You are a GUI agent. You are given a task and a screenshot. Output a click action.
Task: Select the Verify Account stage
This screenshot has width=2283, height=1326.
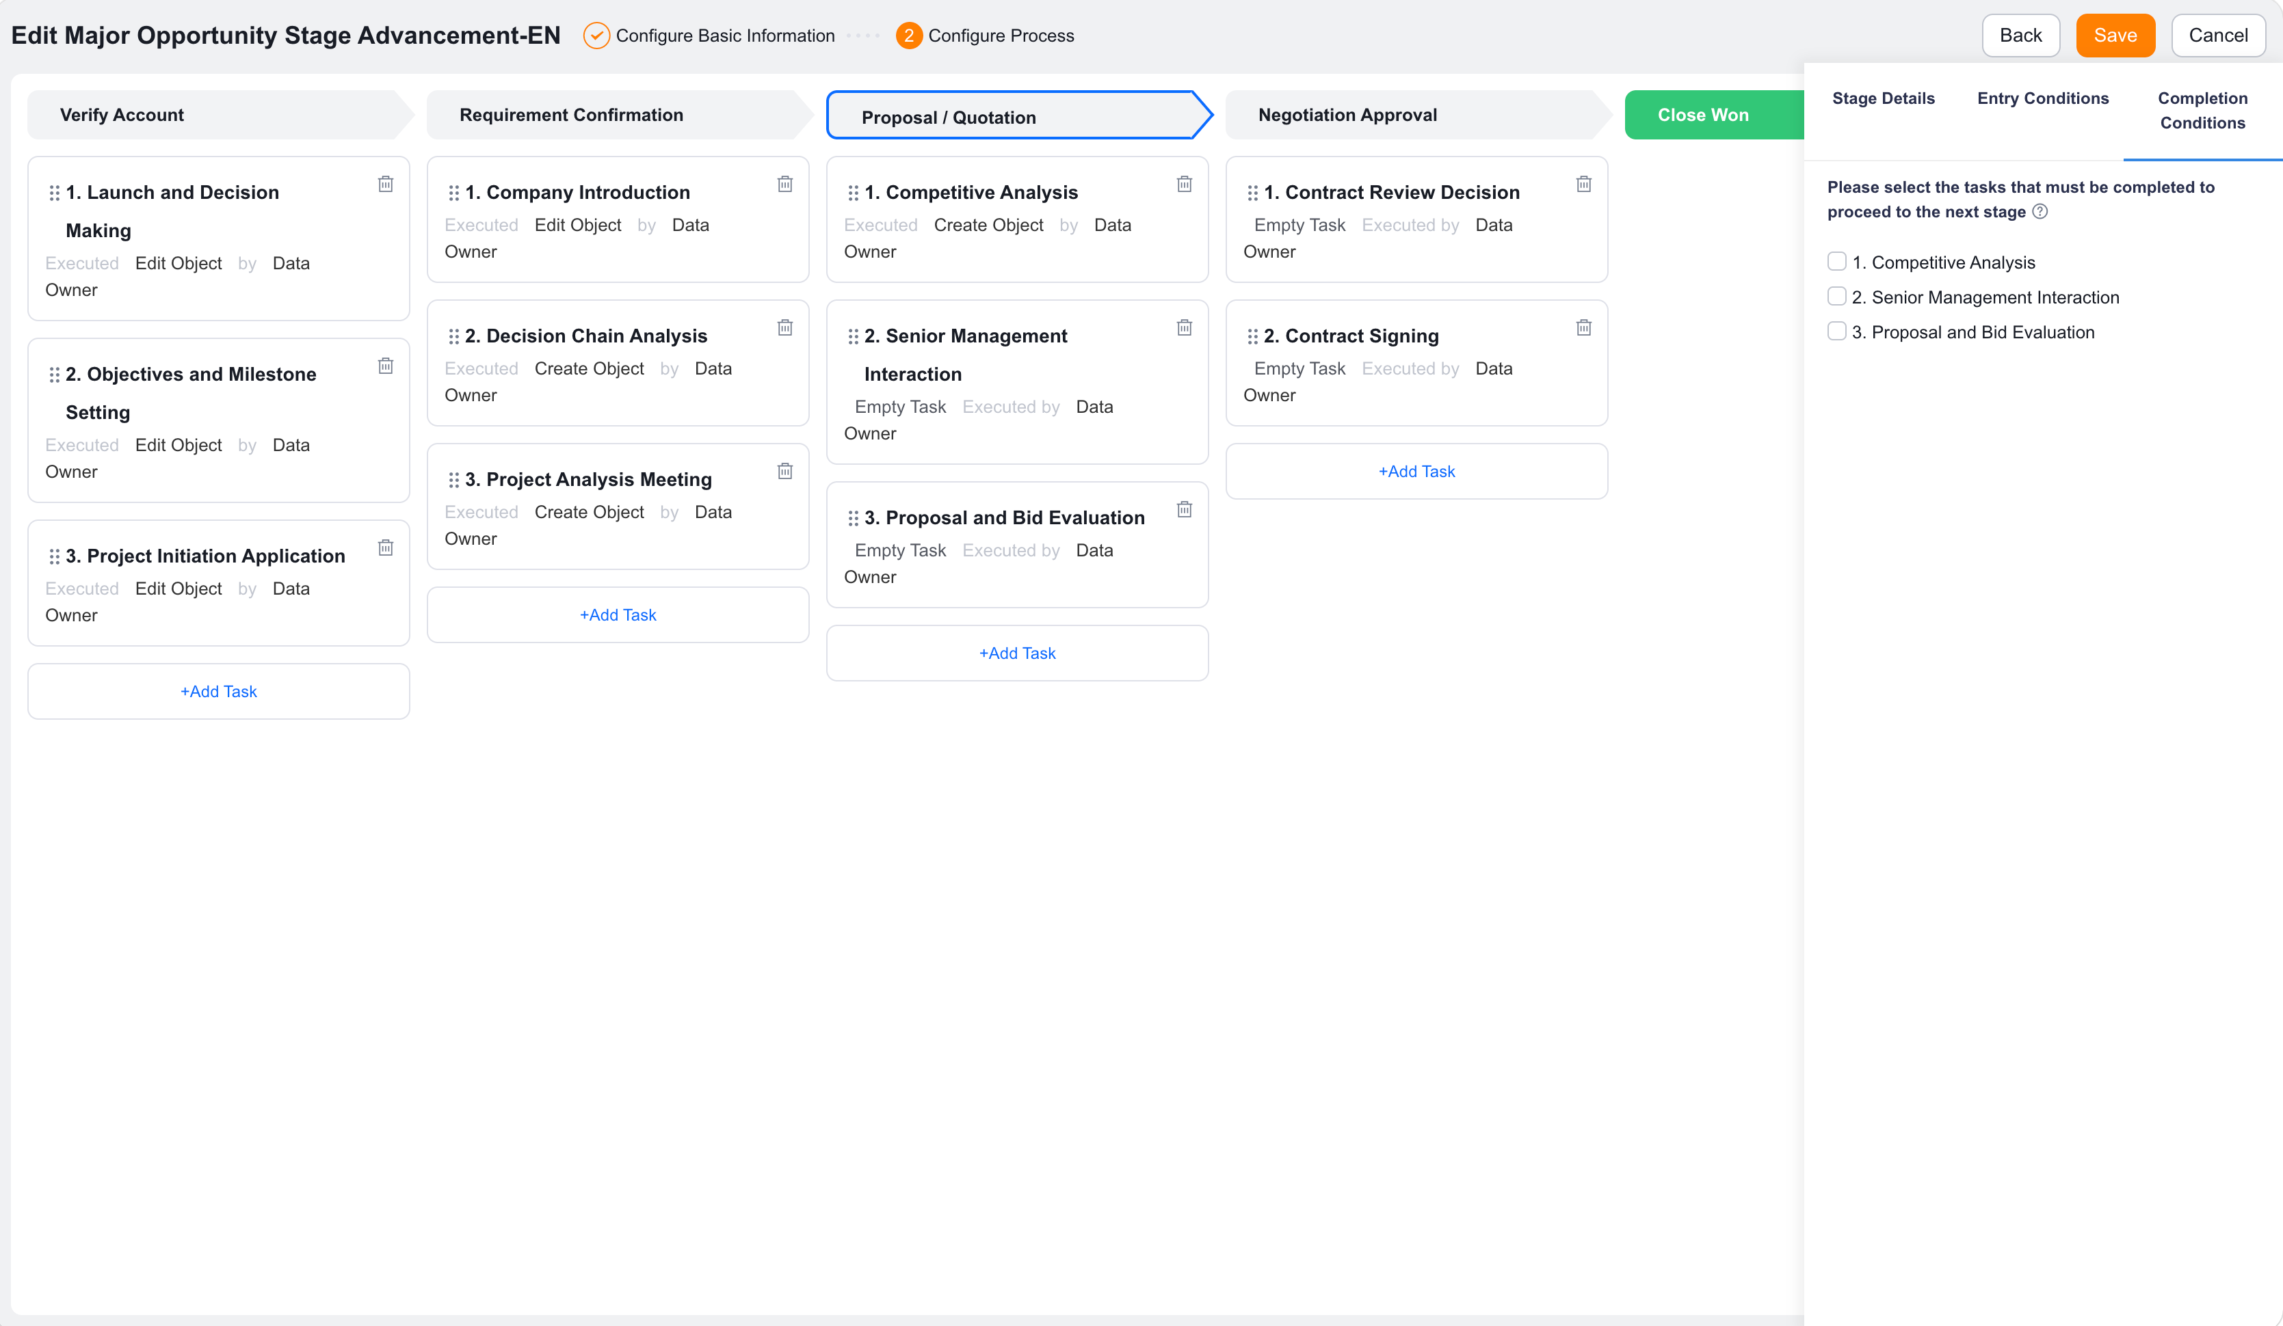pos(220,115)
